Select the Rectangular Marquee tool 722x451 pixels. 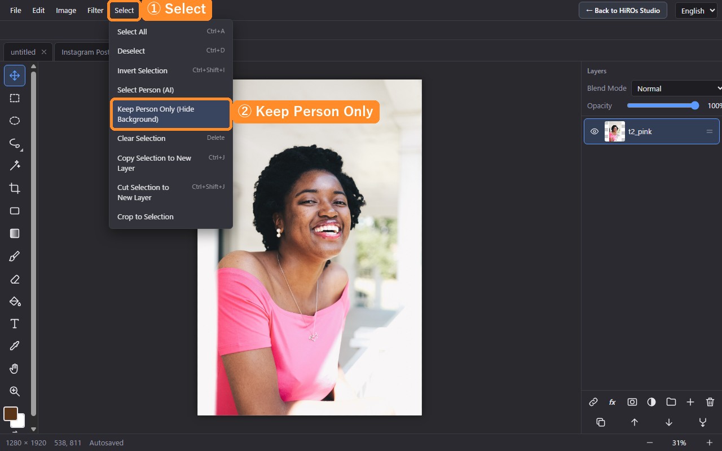point(15,98)
